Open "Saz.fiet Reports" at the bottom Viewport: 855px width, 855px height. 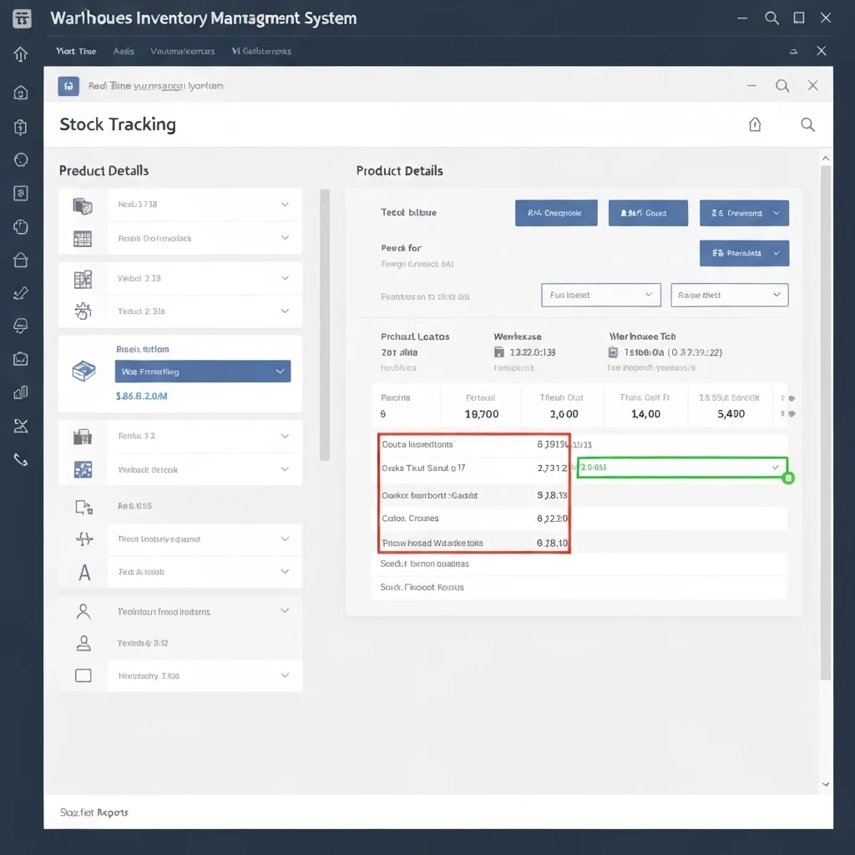tap(94, 812)
